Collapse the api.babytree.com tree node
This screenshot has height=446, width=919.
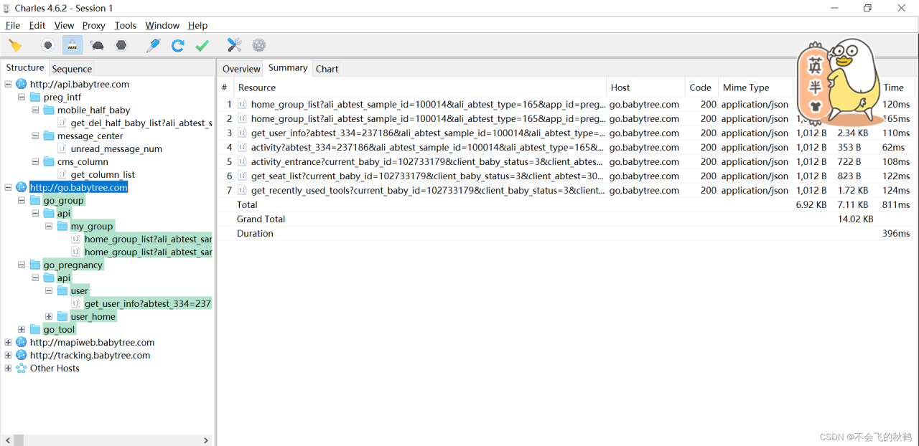click(8, 84)
